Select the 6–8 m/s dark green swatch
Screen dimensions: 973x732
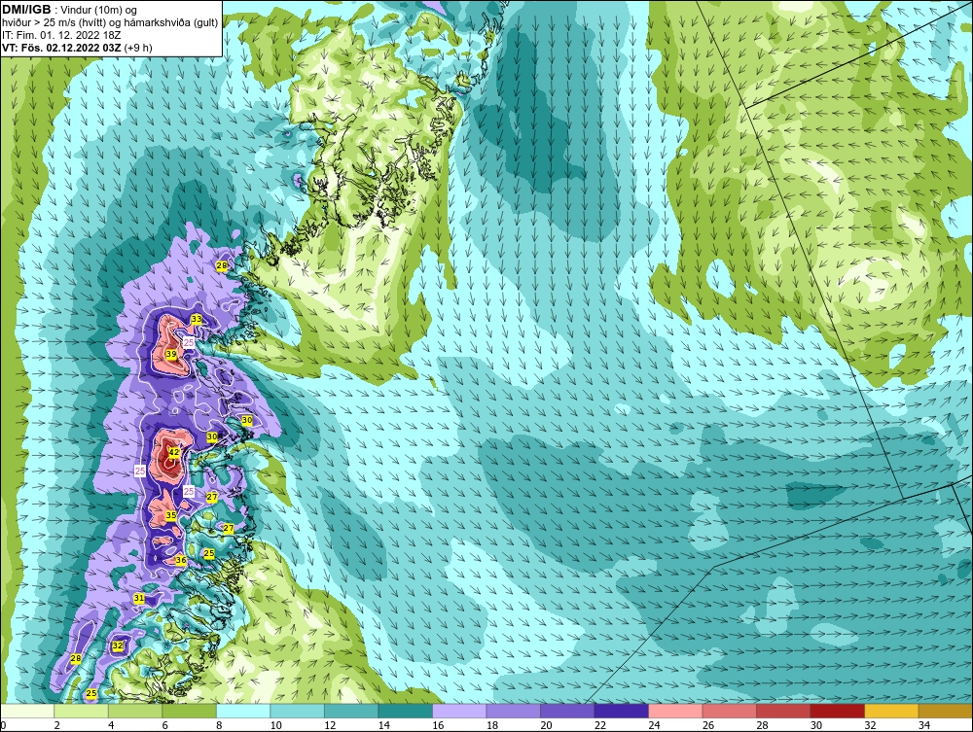pyautogui.click(x=190, y=711)
